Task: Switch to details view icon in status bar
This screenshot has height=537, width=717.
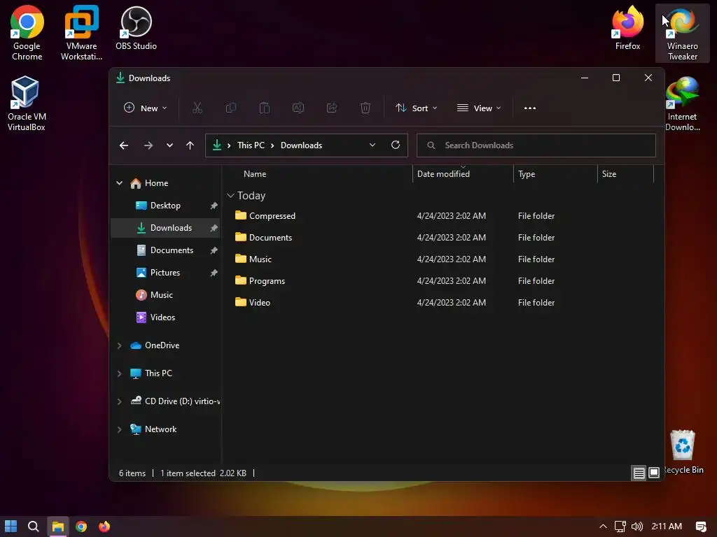Action: pos(639,473)
